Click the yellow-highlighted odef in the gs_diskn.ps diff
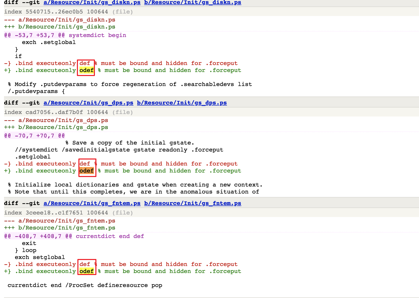This screenshot has height=298, width=419. [87, 70]
